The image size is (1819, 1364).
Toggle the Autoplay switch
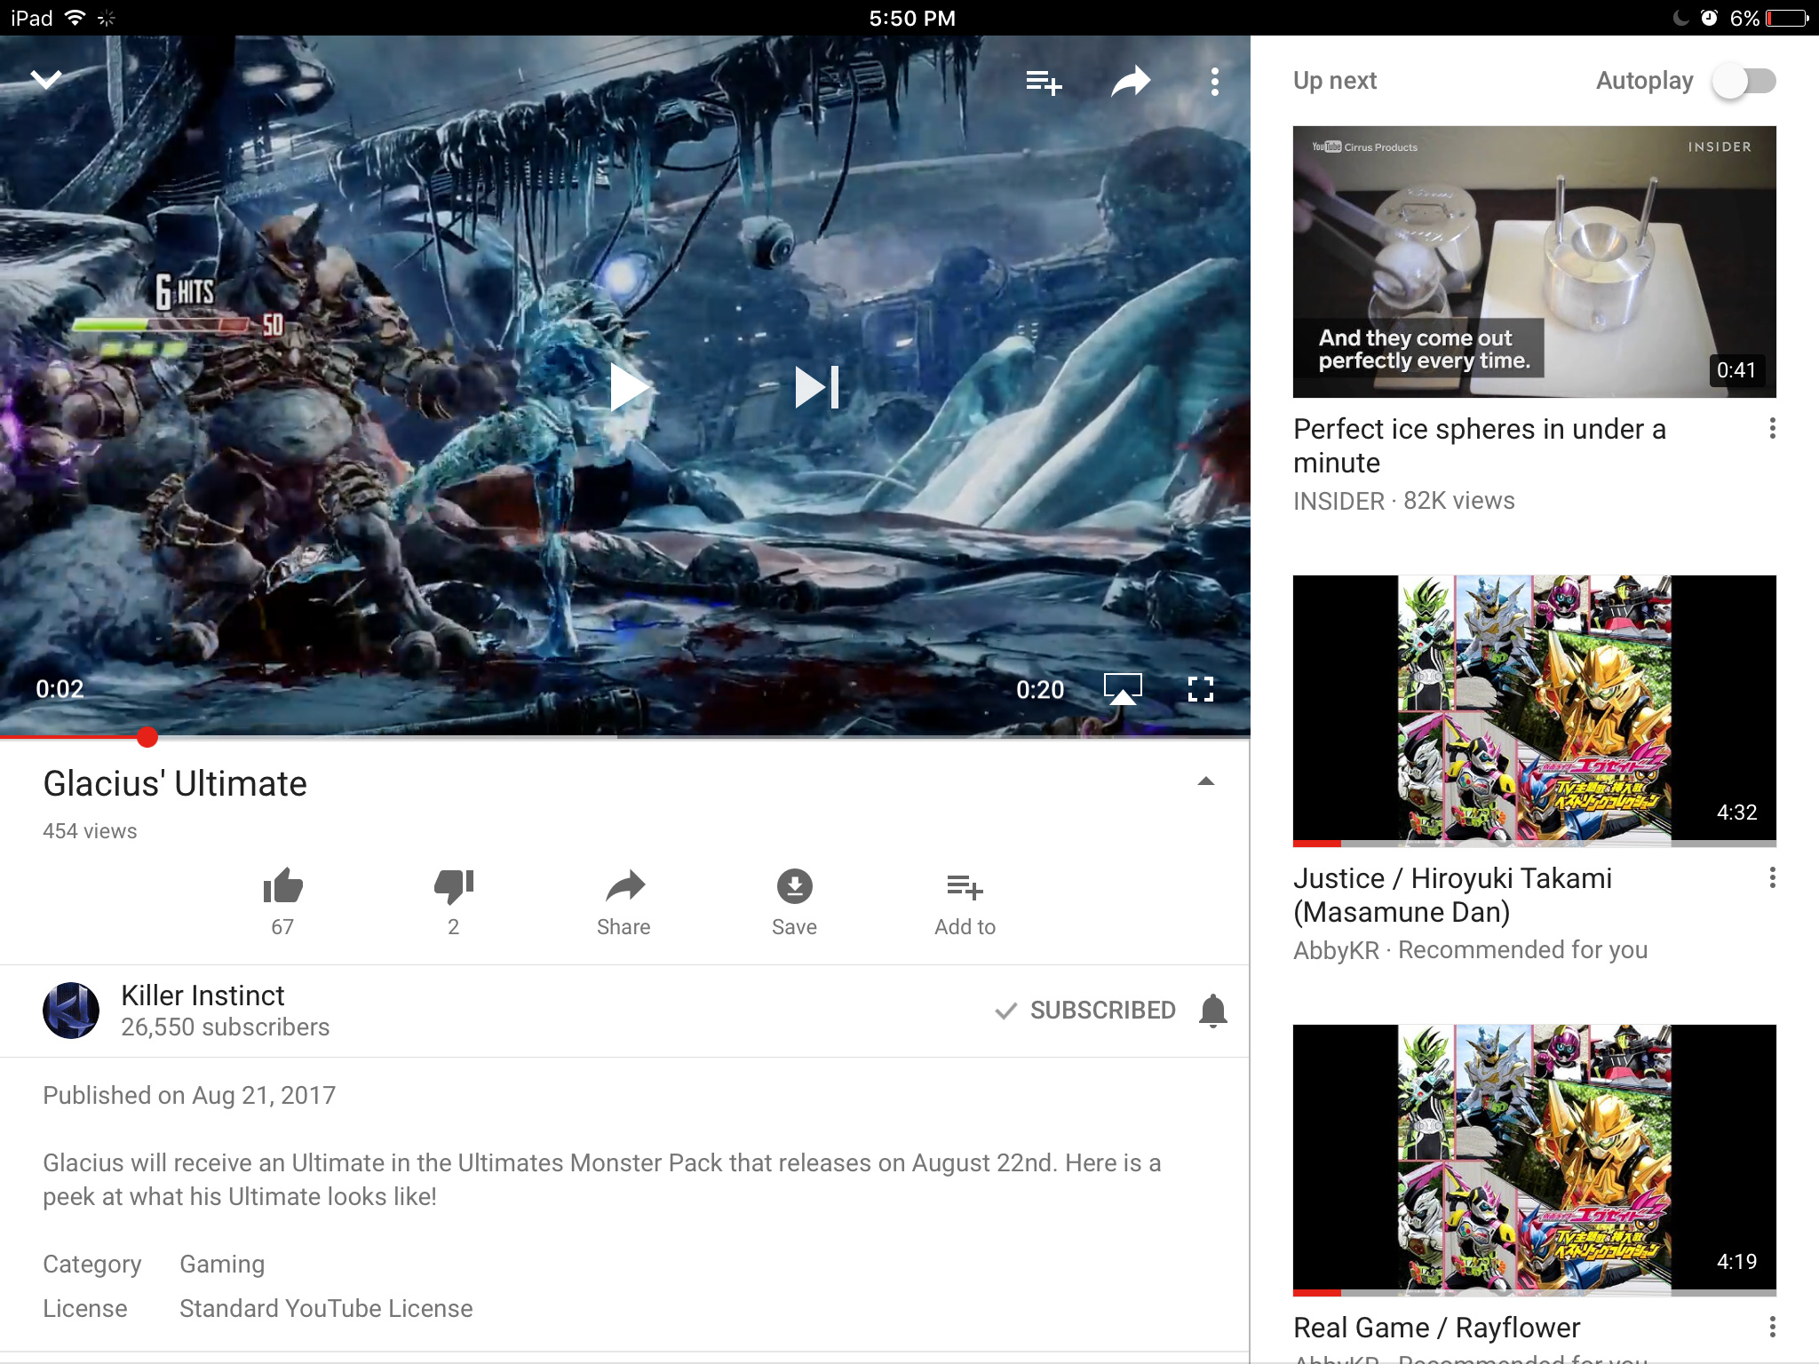[x=1744, y=82]
